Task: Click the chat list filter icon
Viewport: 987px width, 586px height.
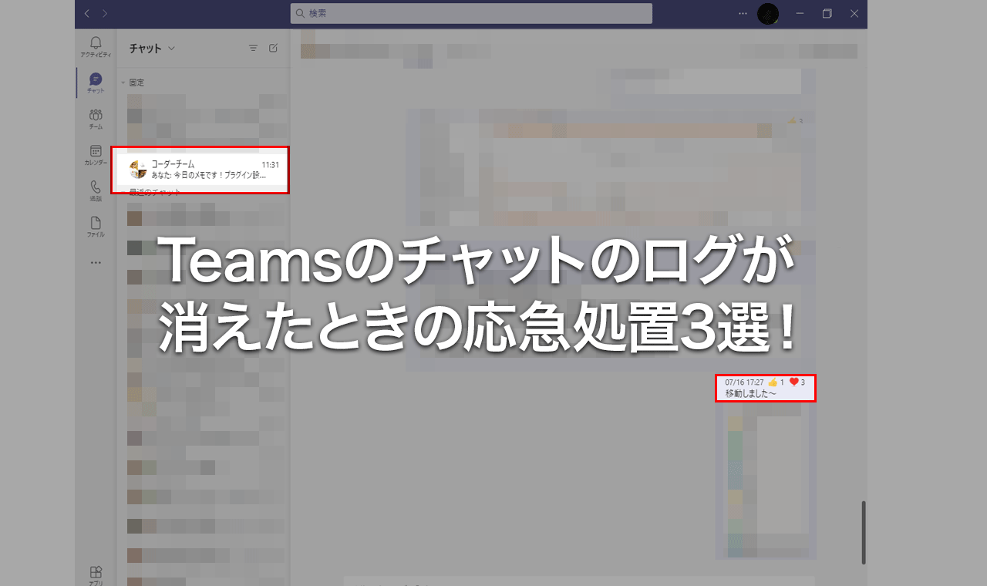Action: 253,48
